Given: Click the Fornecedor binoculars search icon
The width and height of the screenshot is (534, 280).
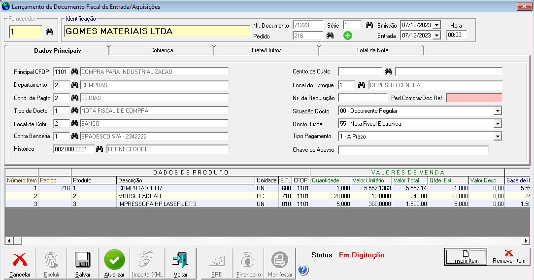Looking at the screenshot, I should (x=49, y=32).
